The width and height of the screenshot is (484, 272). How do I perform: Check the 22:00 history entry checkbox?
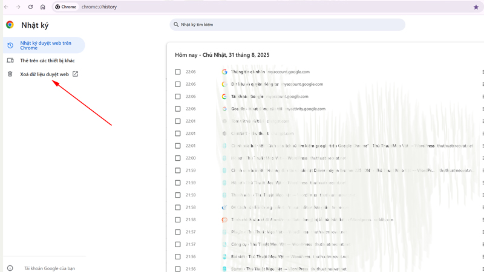178,158
